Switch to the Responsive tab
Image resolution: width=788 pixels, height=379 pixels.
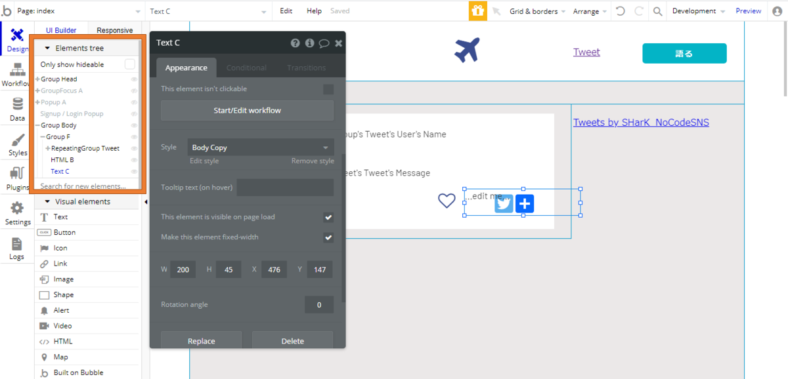coord(115,30)
